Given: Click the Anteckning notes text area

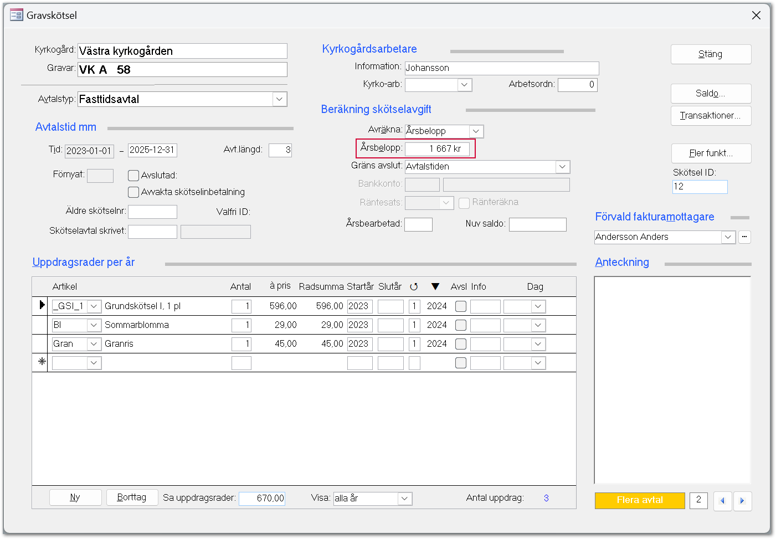Looking at the screenshot, I should [x=672, y=380].
